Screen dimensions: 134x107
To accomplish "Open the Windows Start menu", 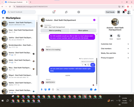I will click(x=2, y=101).
